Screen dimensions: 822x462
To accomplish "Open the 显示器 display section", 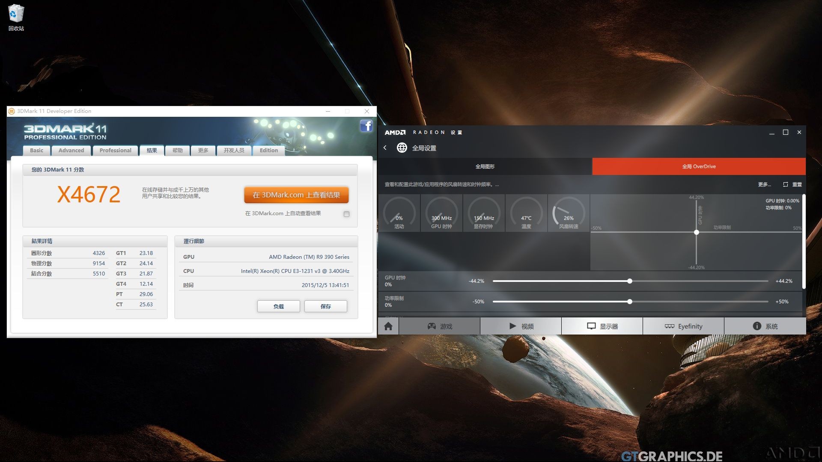I will coord(602,326).
